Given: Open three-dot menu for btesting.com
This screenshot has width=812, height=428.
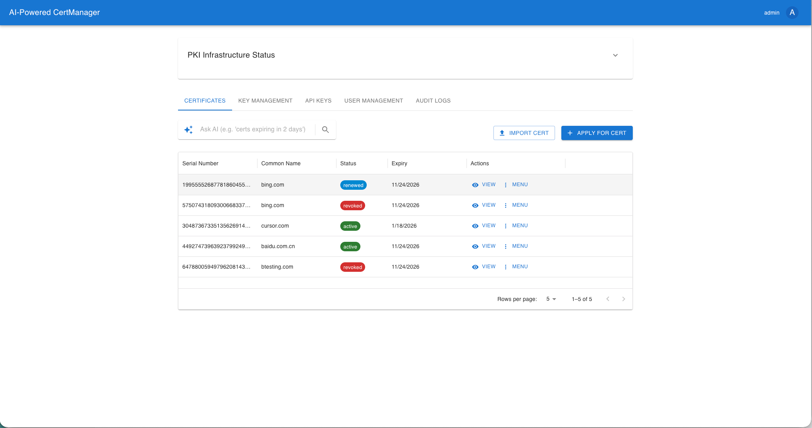Looking at the screenshot, I should click(x=506, y=267).
